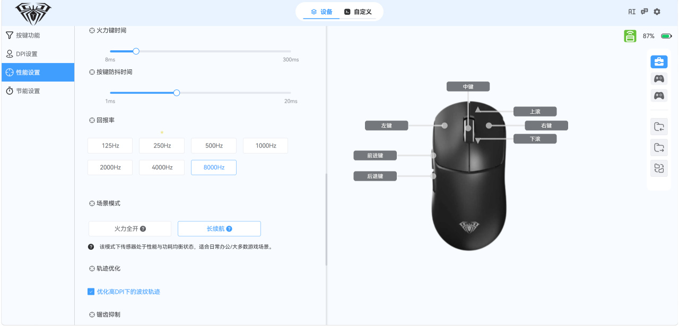Click the 下滚 scroll label
Viewport: 679px width, 326px height.
(535, 139)
